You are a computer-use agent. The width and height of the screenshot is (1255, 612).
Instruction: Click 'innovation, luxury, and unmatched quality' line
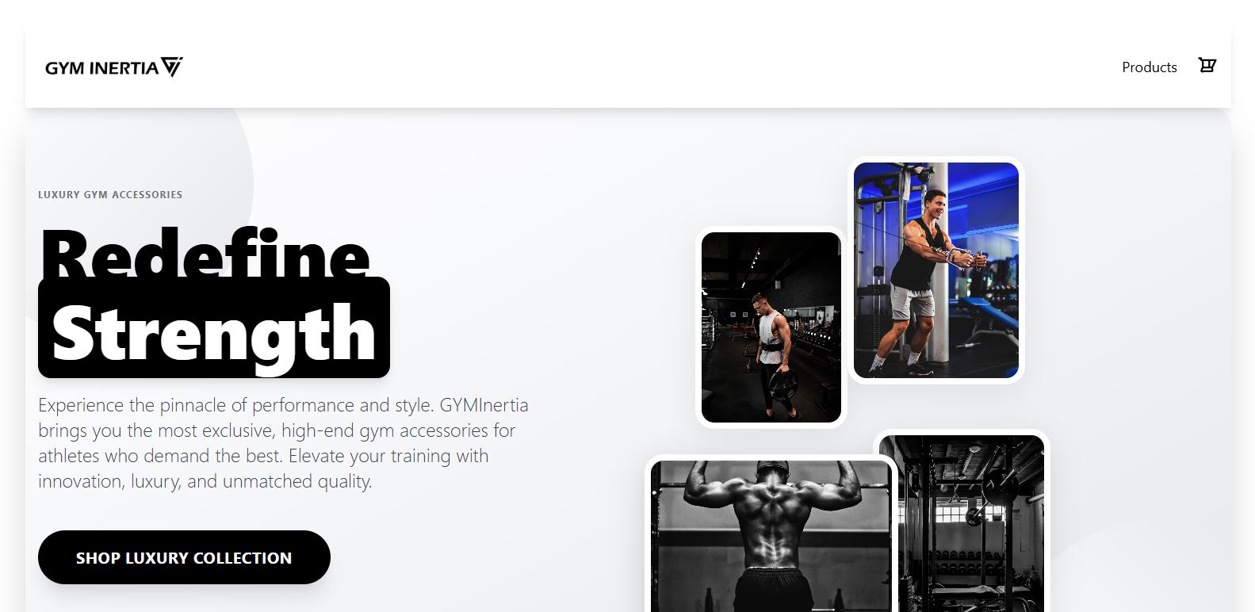(205, 482)
